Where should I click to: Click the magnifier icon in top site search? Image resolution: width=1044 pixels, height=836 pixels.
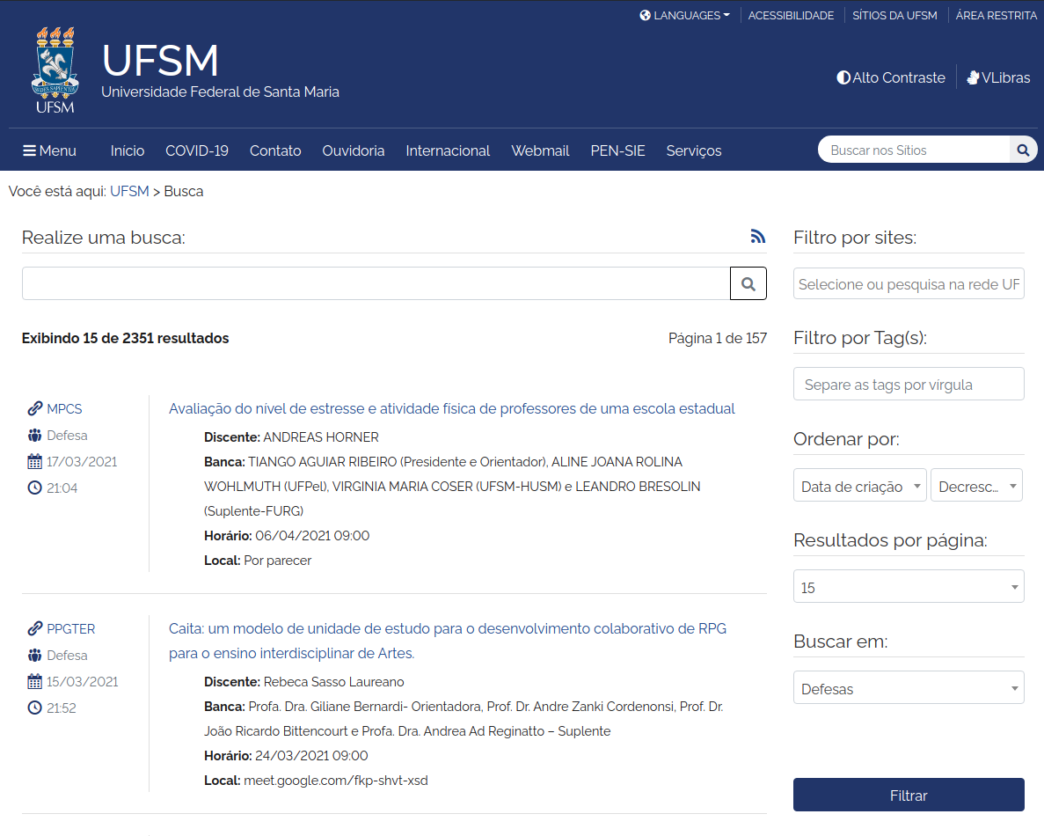click(1023, 150)
